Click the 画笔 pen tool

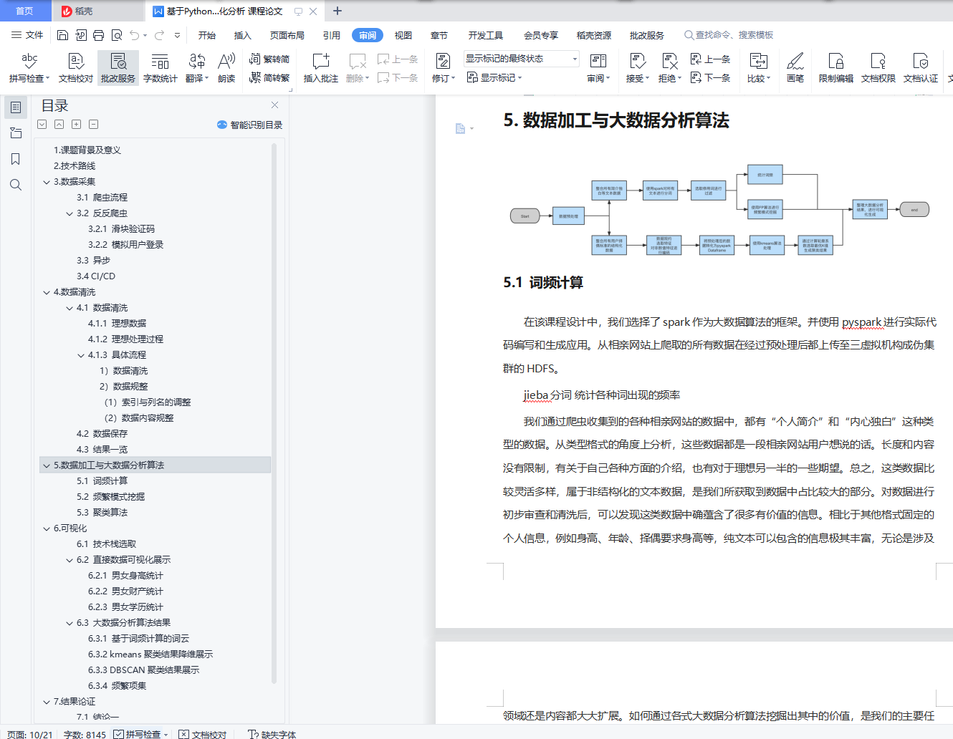coord(795,67)
